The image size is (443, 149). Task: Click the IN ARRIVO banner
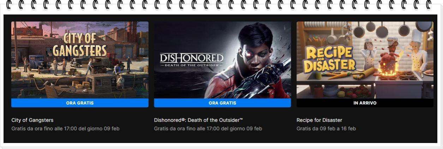click(x=365, y=103)
